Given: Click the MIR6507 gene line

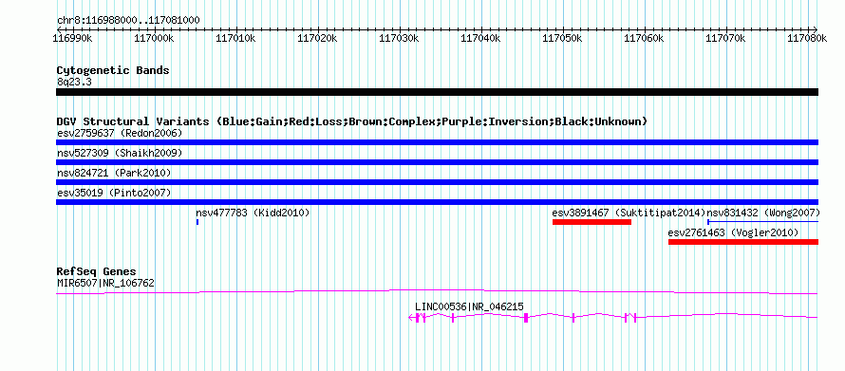Looking at the screenshot, I should click(437, 292).
